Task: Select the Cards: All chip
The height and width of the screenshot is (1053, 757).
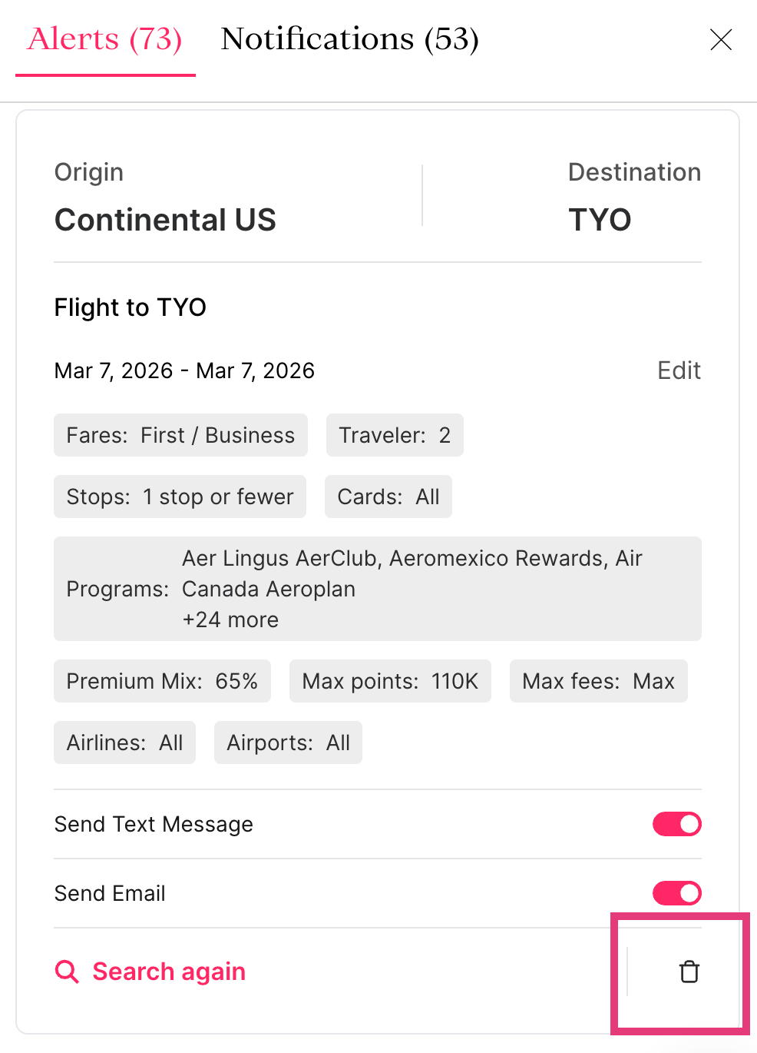Action: pyautogui.click(x=388, y=497)
